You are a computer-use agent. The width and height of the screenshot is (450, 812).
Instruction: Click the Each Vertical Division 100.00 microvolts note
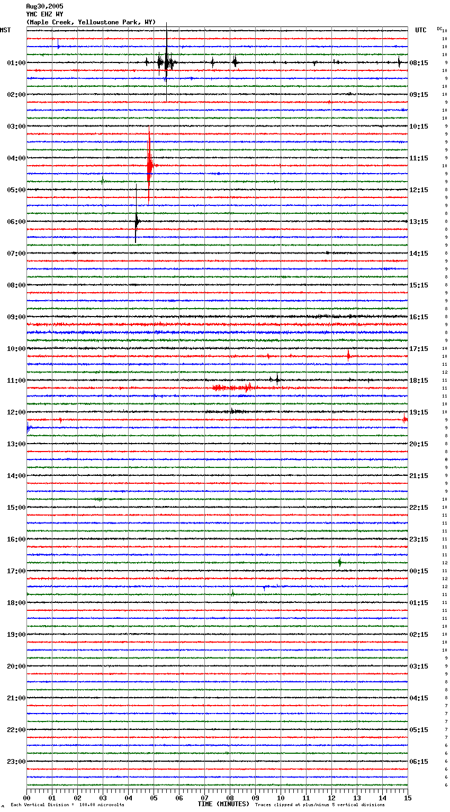tap(67, 805)
